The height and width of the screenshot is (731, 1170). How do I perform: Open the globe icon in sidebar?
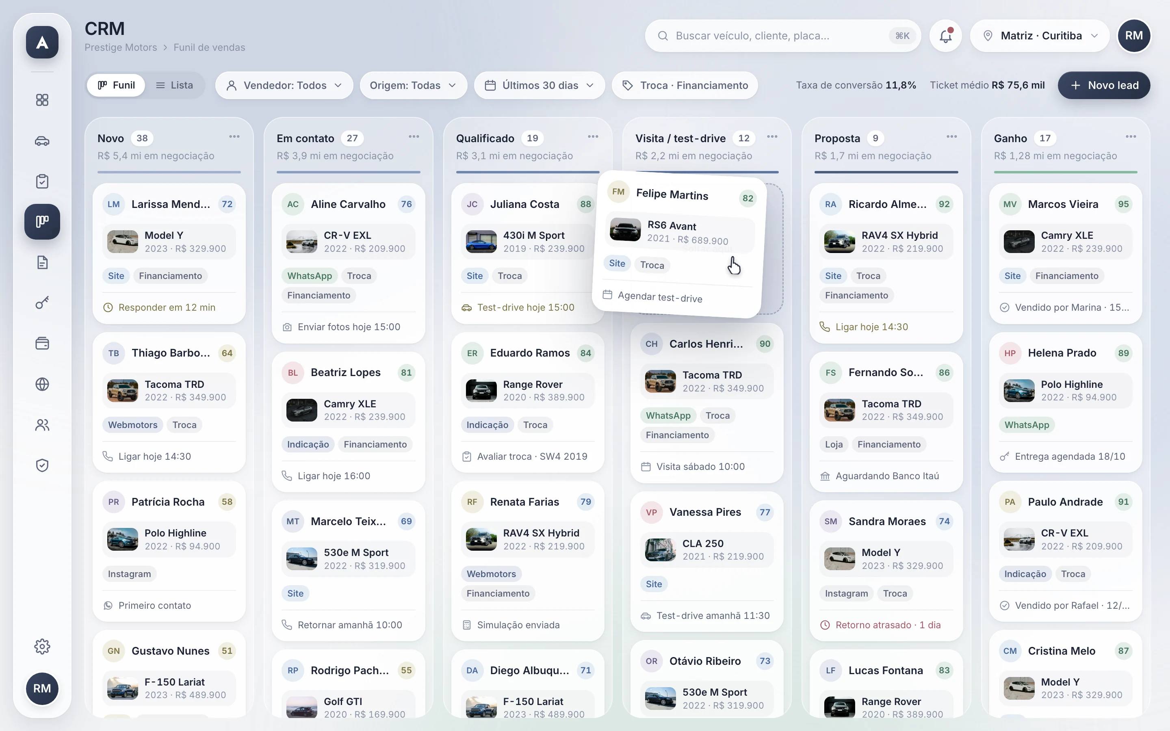[x=42, y=384]
